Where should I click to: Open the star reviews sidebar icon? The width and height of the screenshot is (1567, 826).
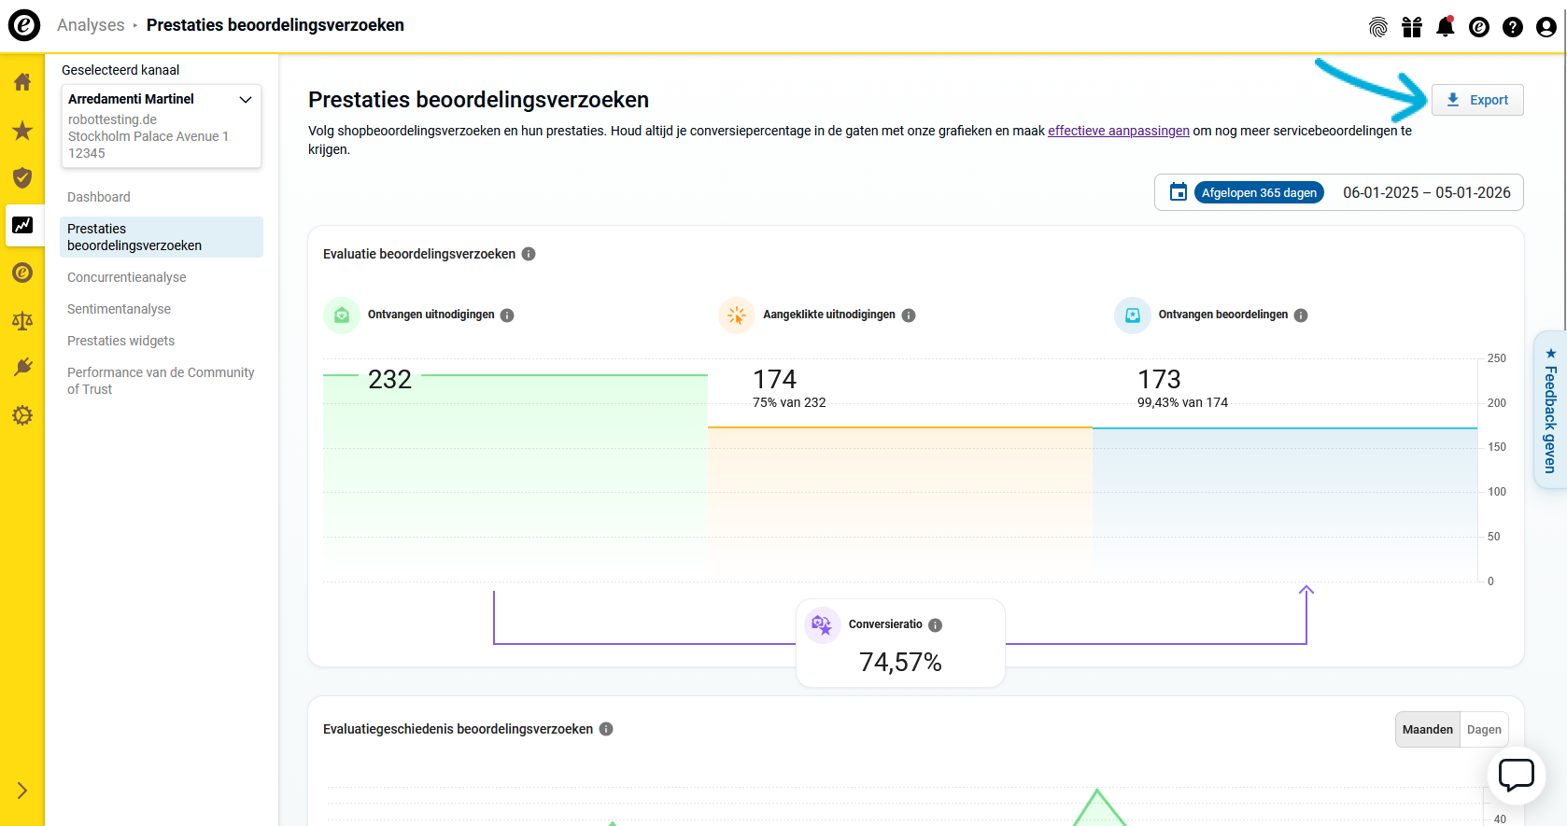pyautogui.click(x=22, y=131)
